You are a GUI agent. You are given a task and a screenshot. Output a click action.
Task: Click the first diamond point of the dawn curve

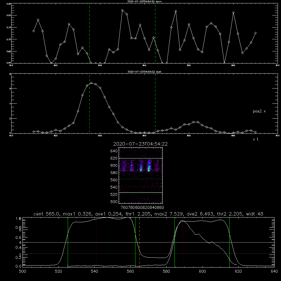click(x=33, y=31)
